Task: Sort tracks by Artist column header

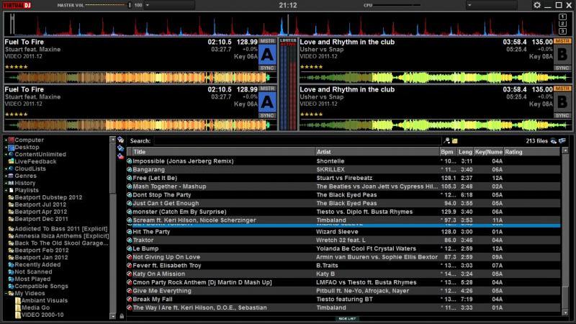Action: tap(377, 152)
